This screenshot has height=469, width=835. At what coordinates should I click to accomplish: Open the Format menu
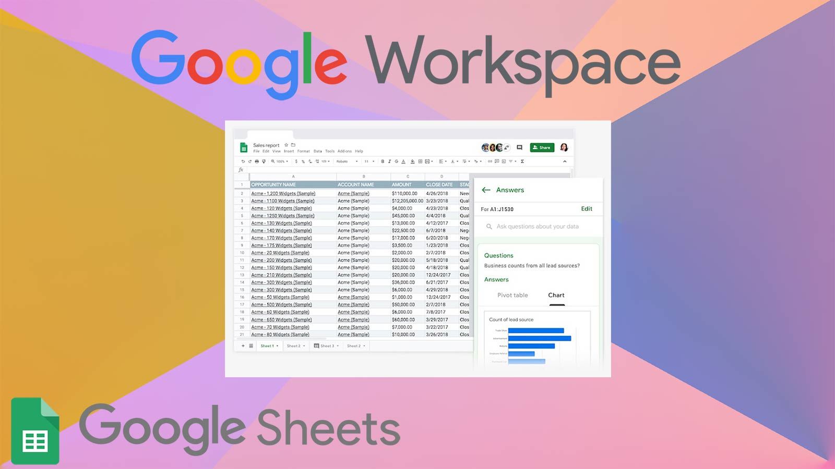coord(303,151)
